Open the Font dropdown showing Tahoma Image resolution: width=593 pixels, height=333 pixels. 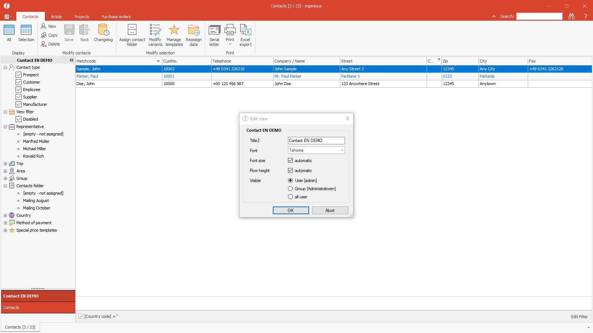[x=316, y=150]
